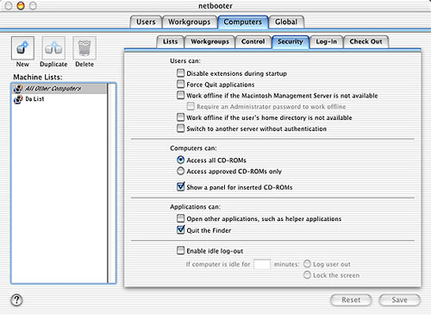Go to the Control sub-tab
Screen dimensions: 431x315
(253, 41)
